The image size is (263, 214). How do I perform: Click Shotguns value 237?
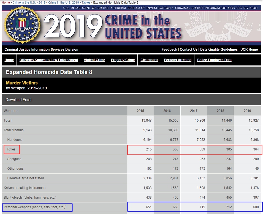[x=229, y=159]
